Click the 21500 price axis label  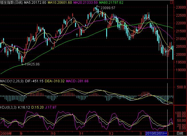(x=181, y=31)
